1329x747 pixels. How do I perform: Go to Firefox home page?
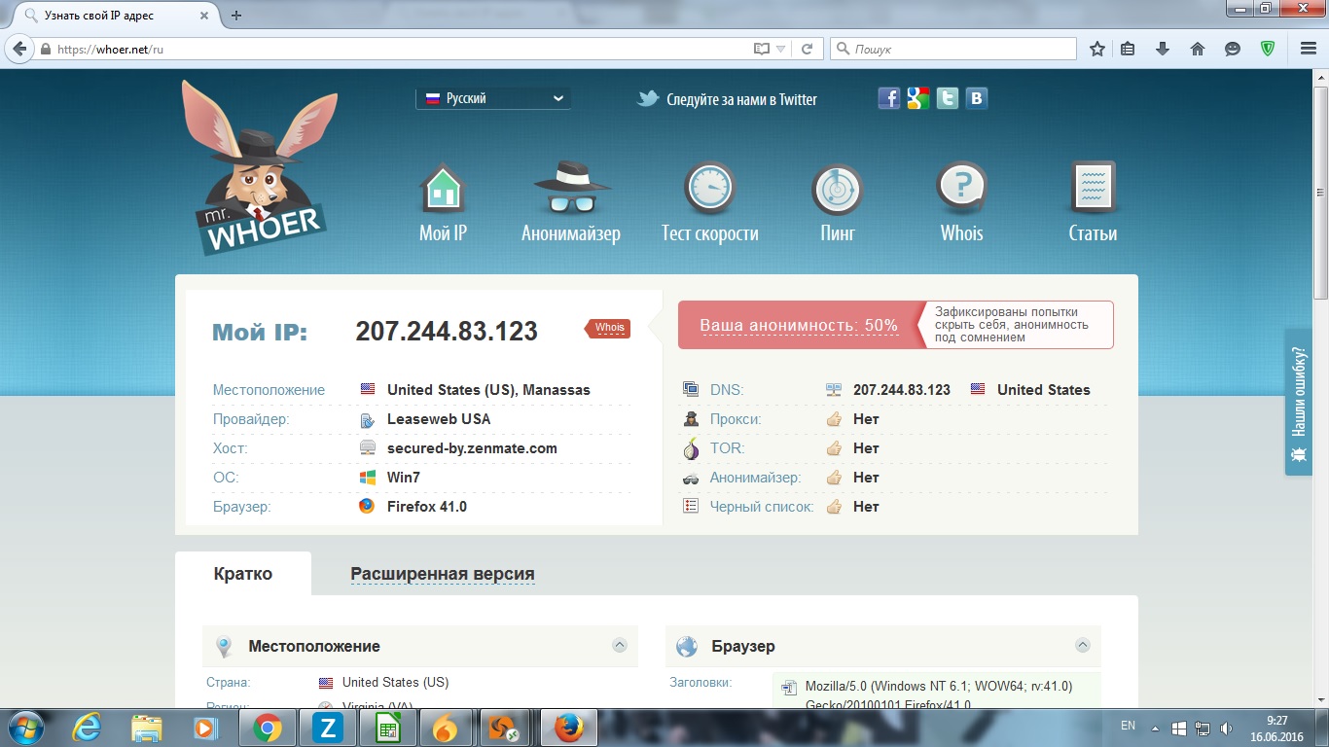1198,49
